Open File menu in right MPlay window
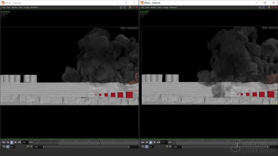Screen dimensions: 278x156 (x=143, y=8)
